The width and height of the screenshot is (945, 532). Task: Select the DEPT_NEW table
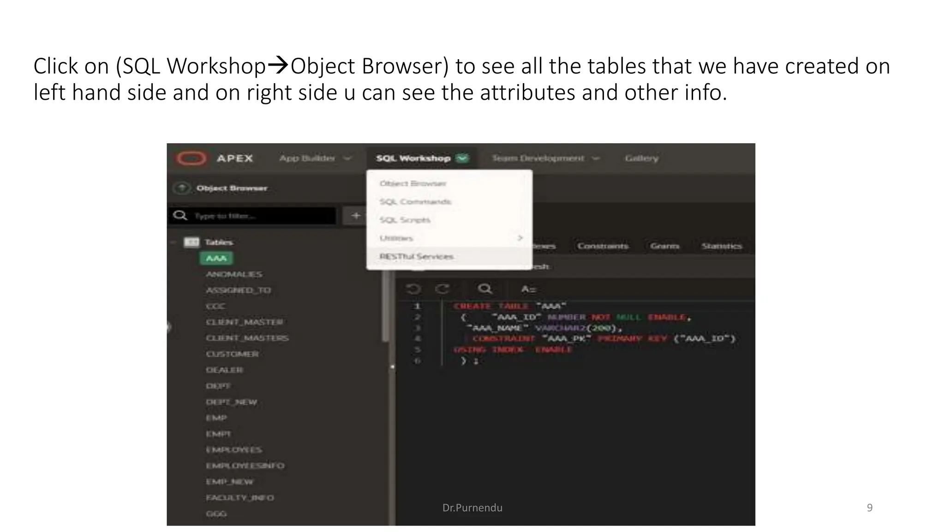coord(231,402)
